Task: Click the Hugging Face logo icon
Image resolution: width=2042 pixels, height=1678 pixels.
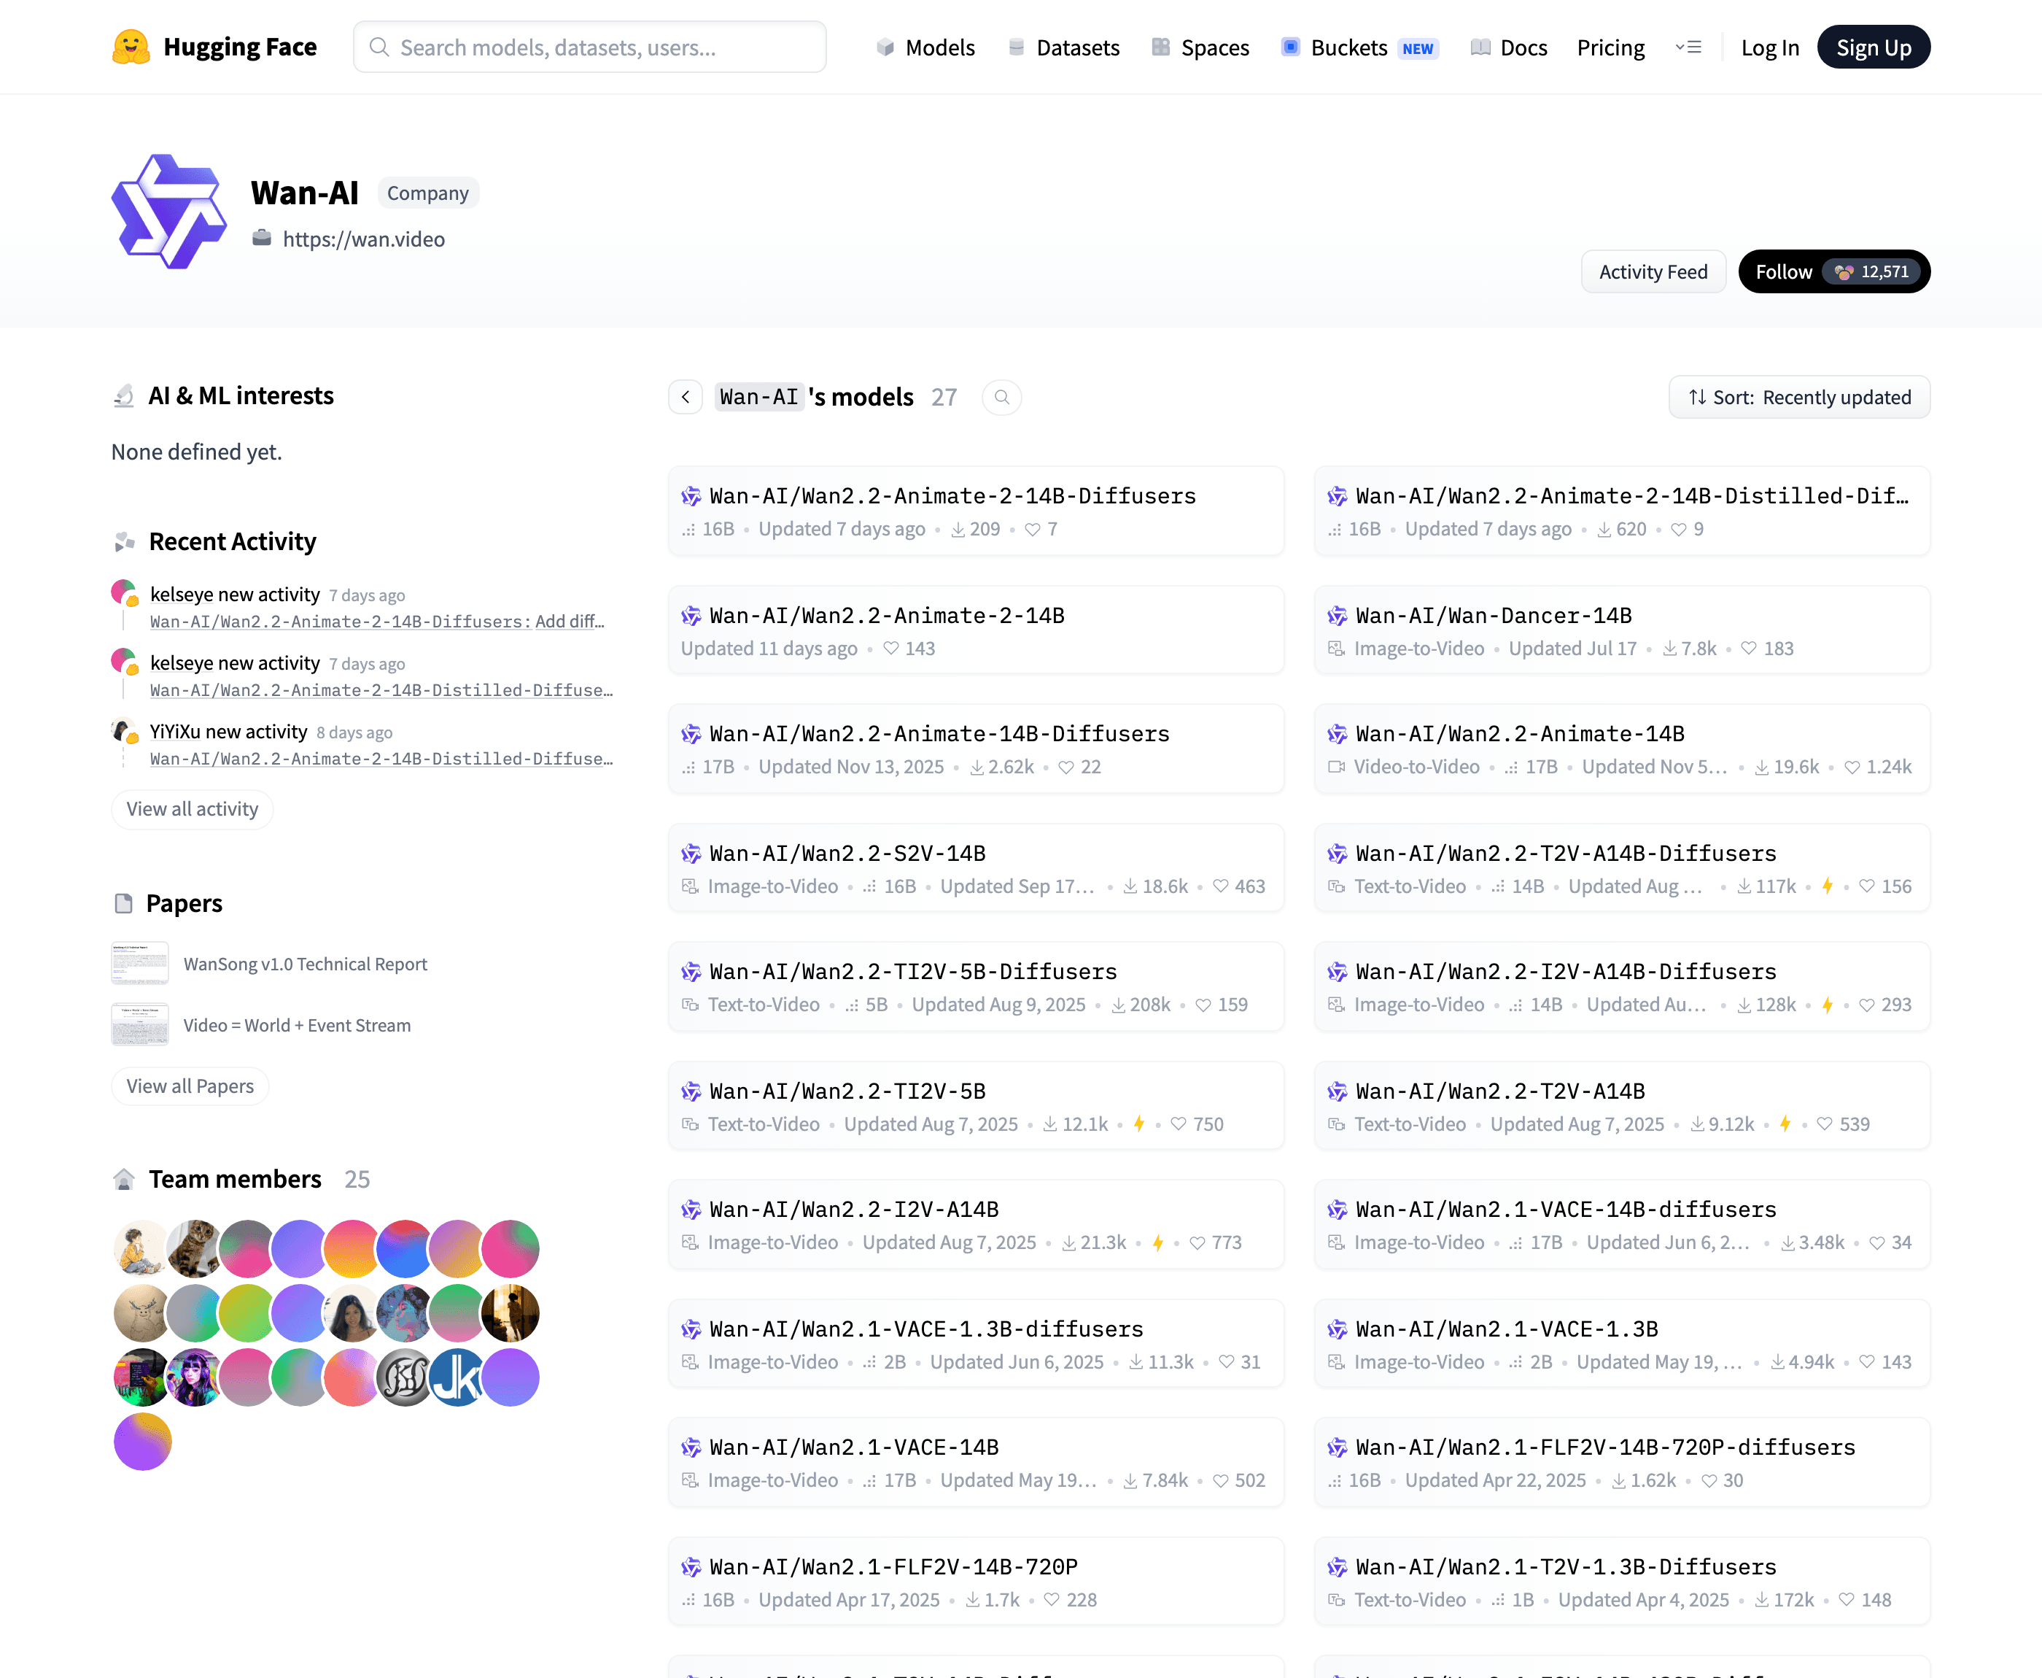Action: (x=131, y=47)
